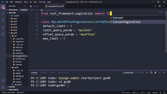Create a new terminal with plus icon
167x94 pixels.
(147, 73)
